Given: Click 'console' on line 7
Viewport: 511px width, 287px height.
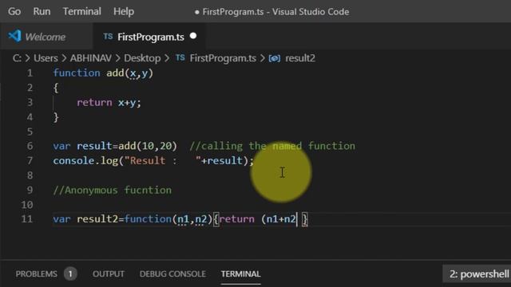Looking at the screenshot, I should pos(73,160).
